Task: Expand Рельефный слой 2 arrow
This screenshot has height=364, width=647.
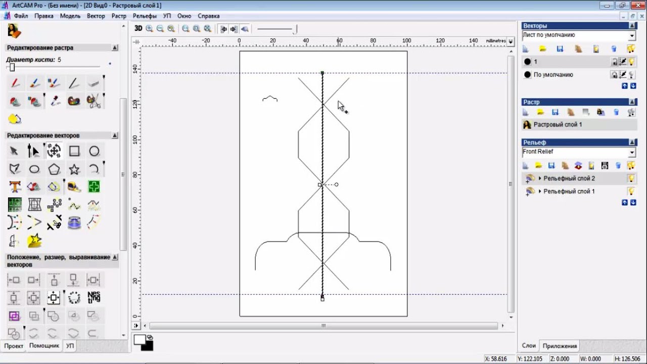Action: click(540, 178)
